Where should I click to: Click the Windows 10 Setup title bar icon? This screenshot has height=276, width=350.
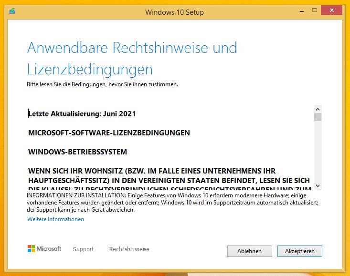[x=12, y=11]
